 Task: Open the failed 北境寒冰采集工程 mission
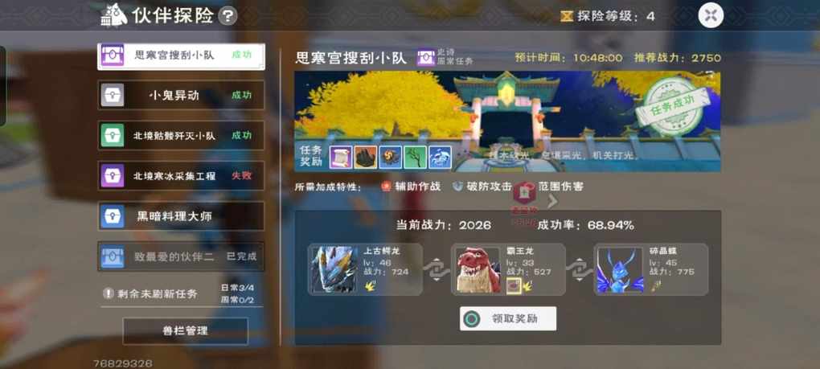point(181,175)
